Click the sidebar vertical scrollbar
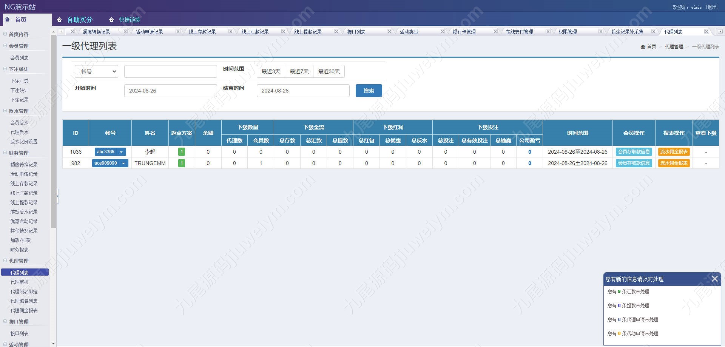 [x=53, y=132]
